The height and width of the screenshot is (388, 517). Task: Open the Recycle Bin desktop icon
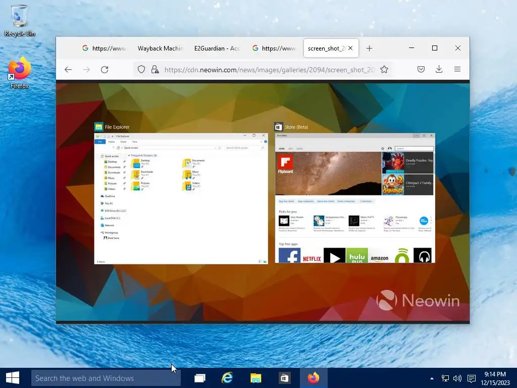point(20,20)
